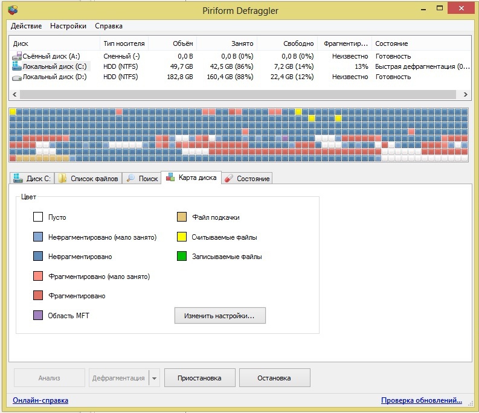Open the Диск C: tab
Image resolution: width=479 pixels, height=413 pixels.
(32, 179)
